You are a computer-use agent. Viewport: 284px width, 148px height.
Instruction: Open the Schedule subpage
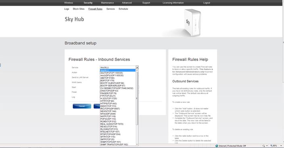[x=123, y=9]
